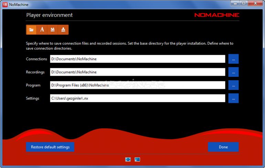Select the third orange toolbar icon

53,29
